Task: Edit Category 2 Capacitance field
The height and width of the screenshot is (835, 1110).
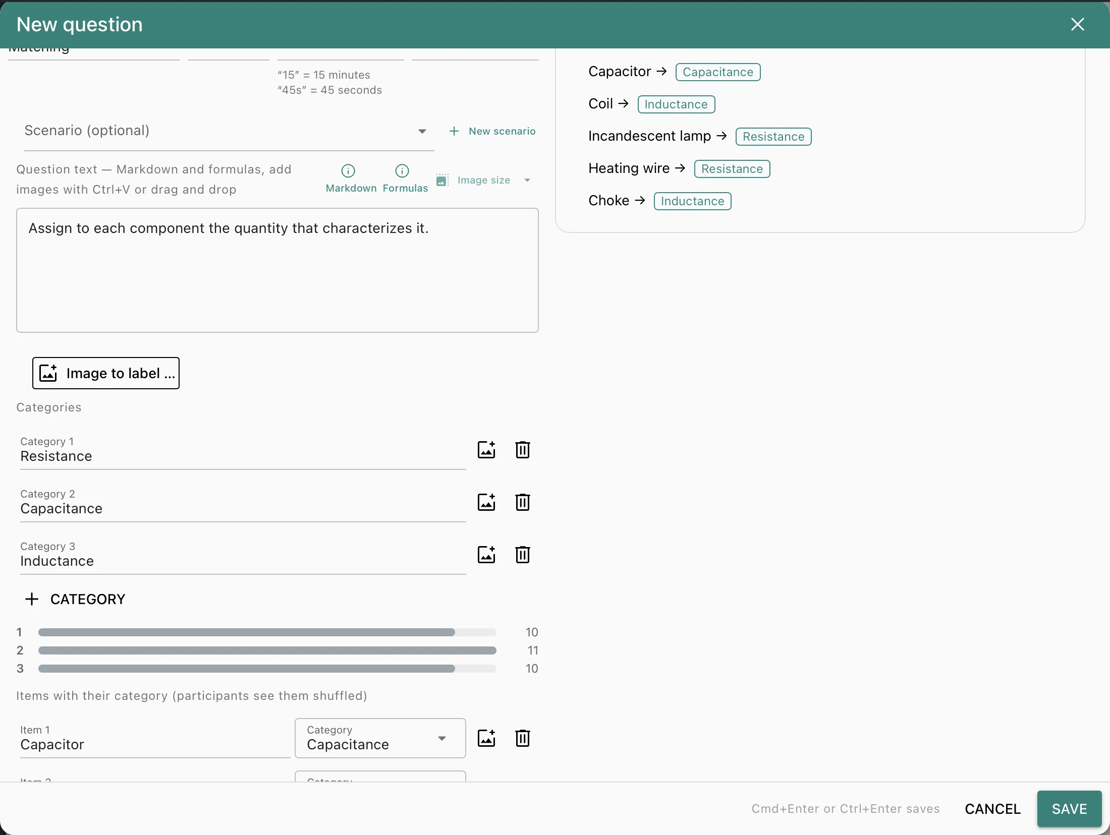Action: coord(243,504)
